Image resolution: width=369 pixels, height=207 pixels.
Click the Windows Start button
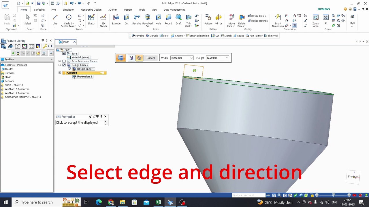coord(6,202)
